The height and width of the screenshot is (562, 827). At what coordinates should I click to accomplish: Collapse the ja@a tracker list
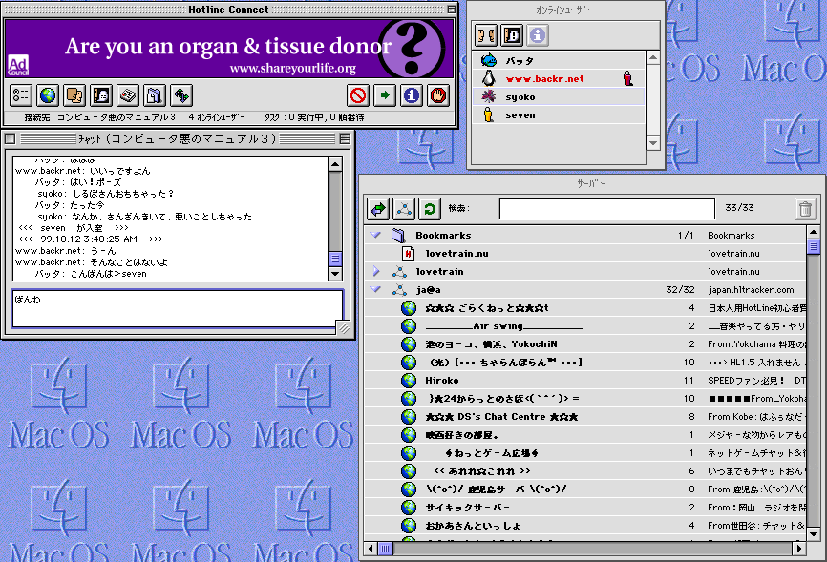click(375, 290)
